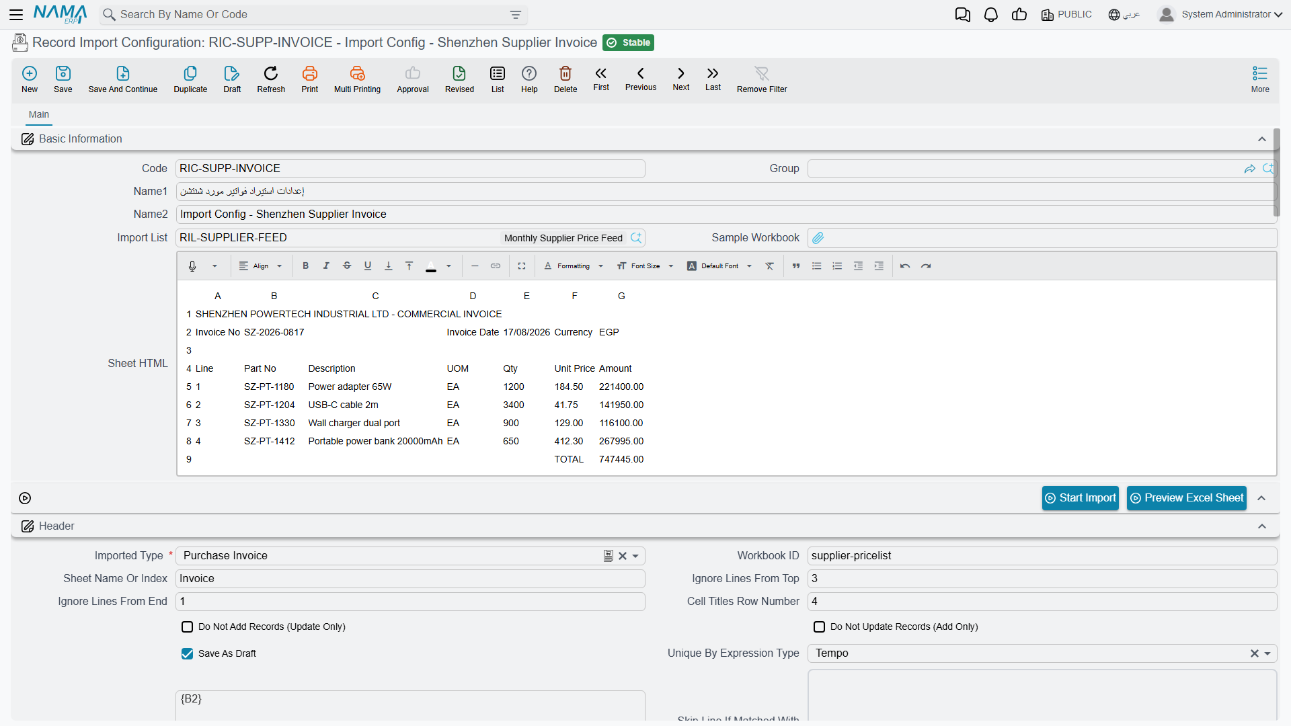Open Multi Printing
The image size is (1291, 726).
(357, 79)
